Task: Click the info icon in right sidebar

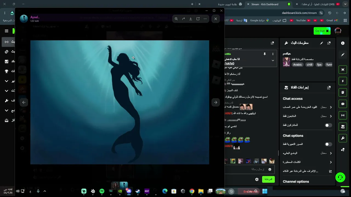Action: [343, 43]
